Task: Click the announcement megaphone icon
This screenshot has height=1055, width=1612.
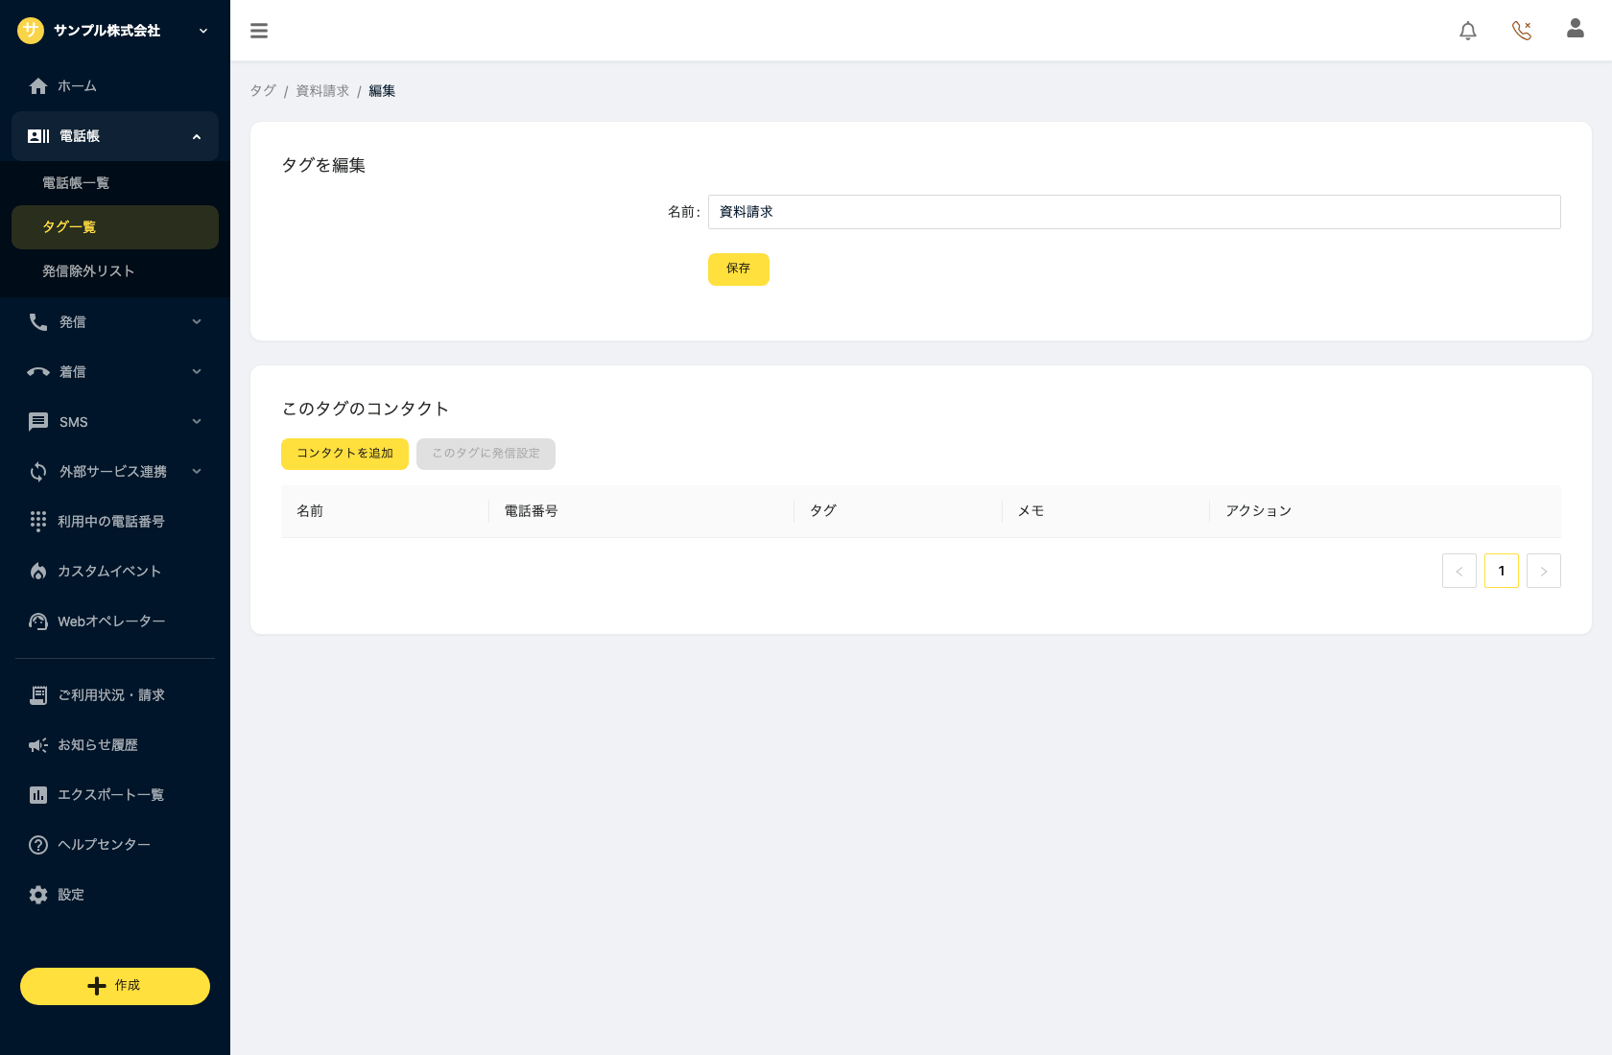Action: click(38, 745)
